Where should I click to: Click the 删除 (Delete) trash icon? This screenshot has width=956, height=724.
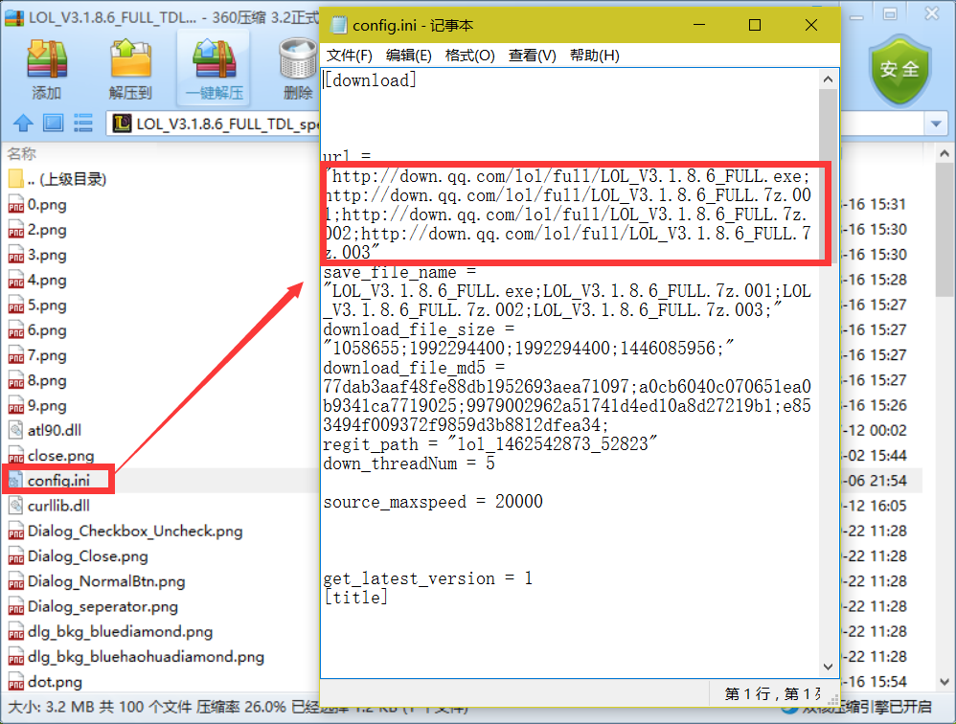click(298, 59)
